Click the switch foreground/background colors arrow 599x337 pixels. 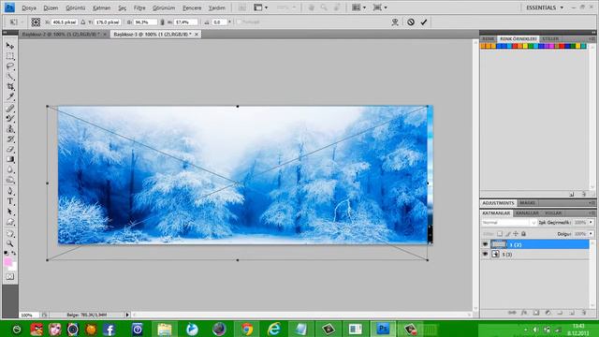[x=14, y=254]
